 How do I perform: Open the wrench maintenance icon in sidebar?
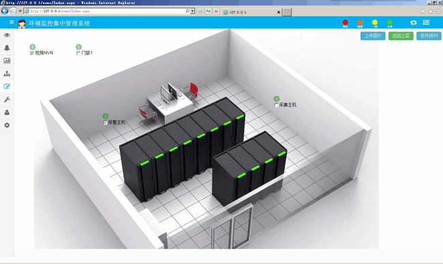(x=7, y=99)
